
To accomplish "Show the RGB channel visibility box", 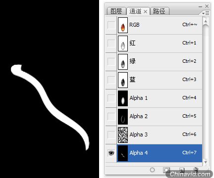I will click(x=111, y=25).
